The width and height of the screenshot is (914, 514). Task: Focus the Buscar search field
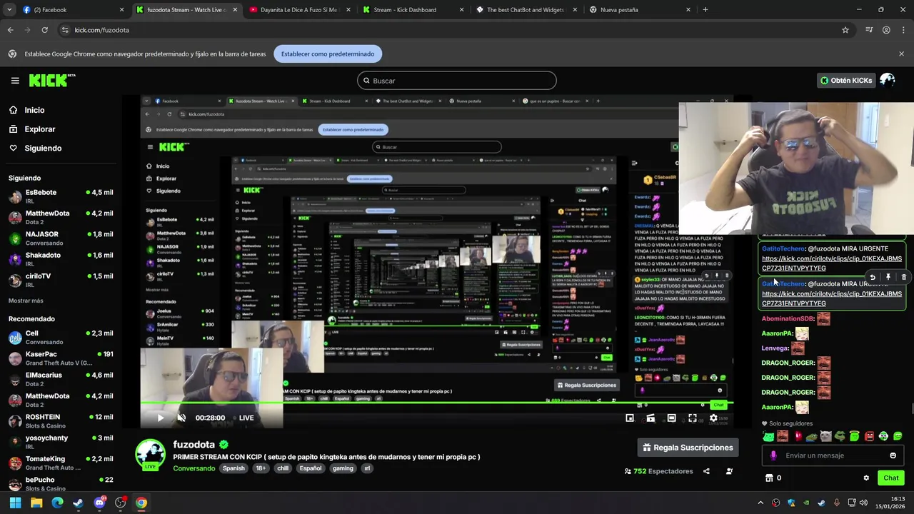point(456,81)
